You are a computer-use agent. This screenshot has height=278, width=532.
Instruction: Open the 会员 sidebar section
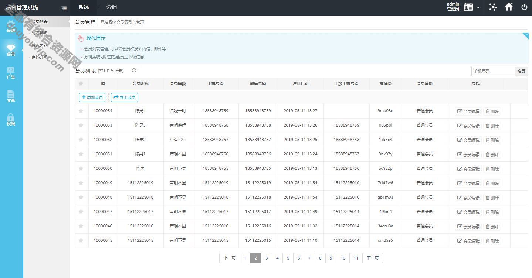11,50
